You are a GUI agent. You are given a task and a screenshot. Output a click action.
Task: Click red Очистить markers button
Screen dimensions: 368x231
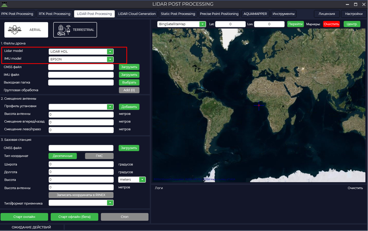pos(331,24)
